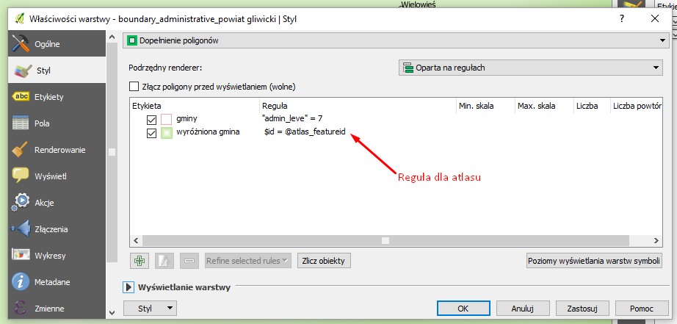This screenshot has height=324, width=677.
Task: Enable Złącz poligony przed wyświetlaniem checkbox
Action: pyautogui.click(x=134, y=86)
